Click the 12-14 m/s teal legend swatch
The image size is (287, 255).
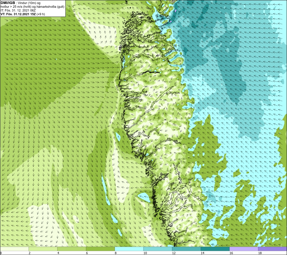pyautogui.click(x=186, y=249)
